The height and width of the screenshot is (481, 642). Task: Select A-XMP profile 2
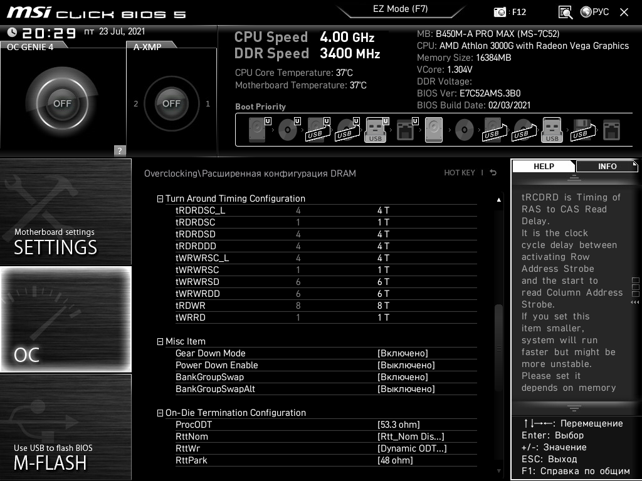coord(136,103)
